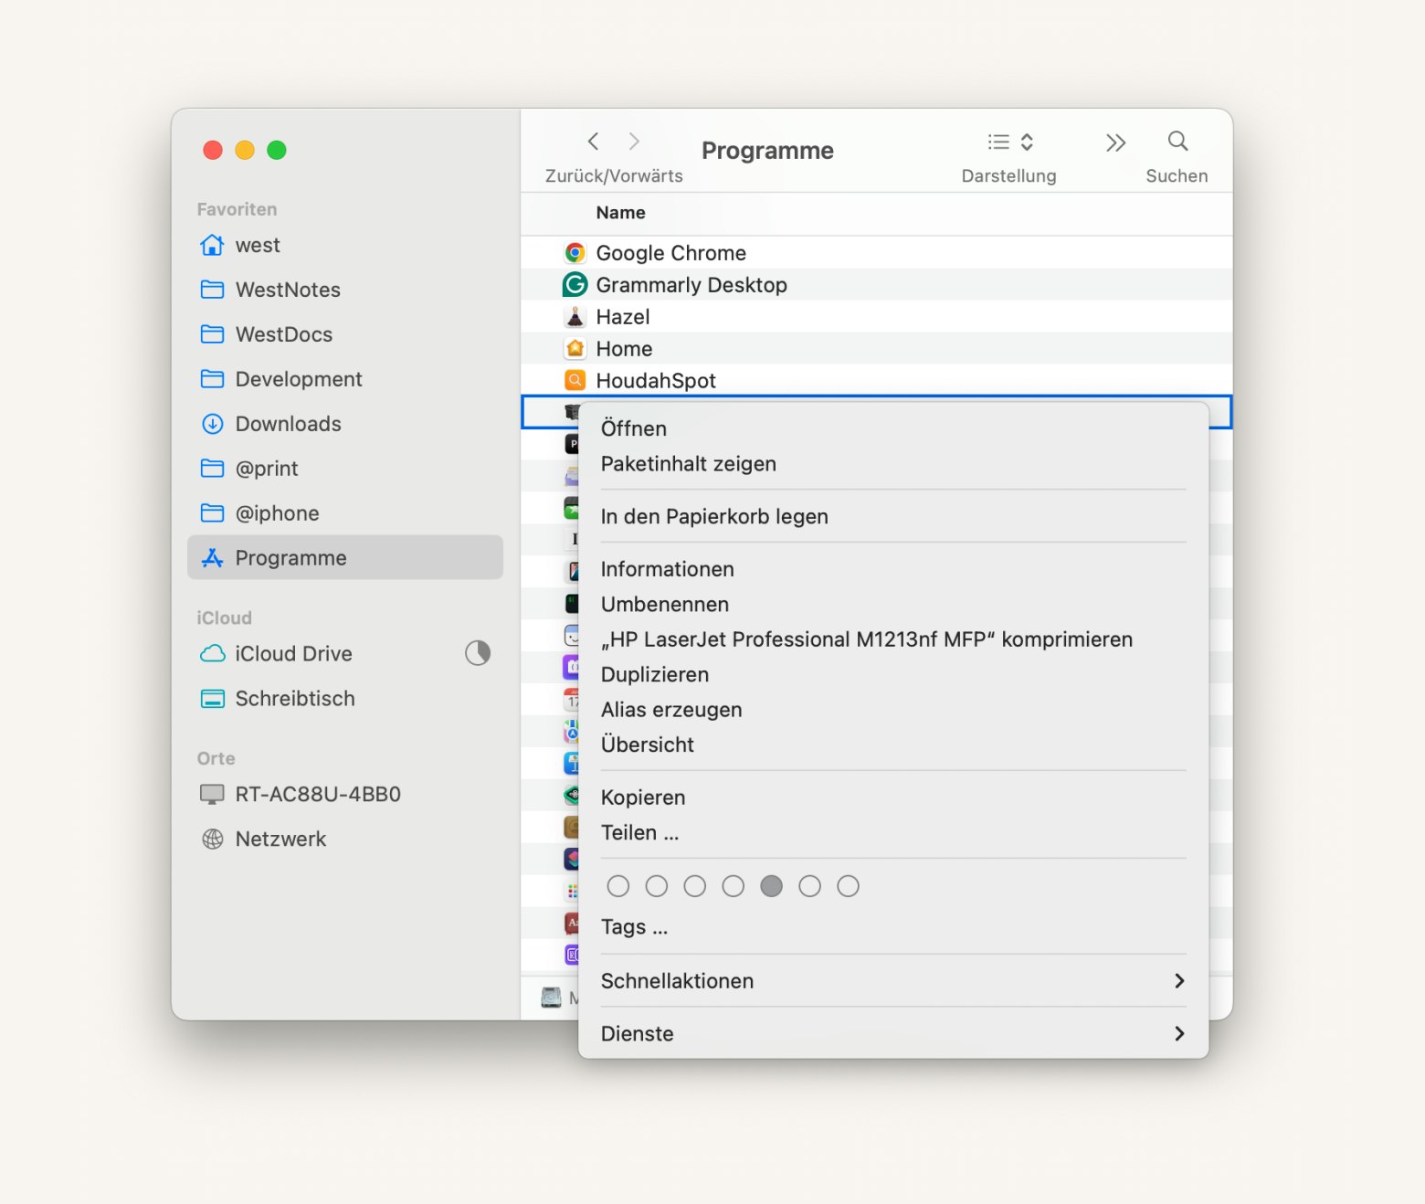This screenshot has height=1204, width=1425.
Task: Select the Hazel application row
Action: point(876,317)
